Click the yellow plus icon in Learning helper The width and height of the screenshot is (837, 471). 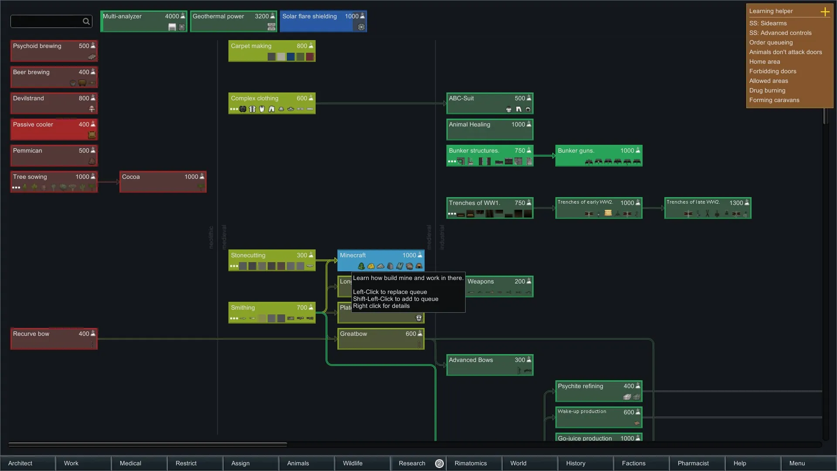point(825,12)
